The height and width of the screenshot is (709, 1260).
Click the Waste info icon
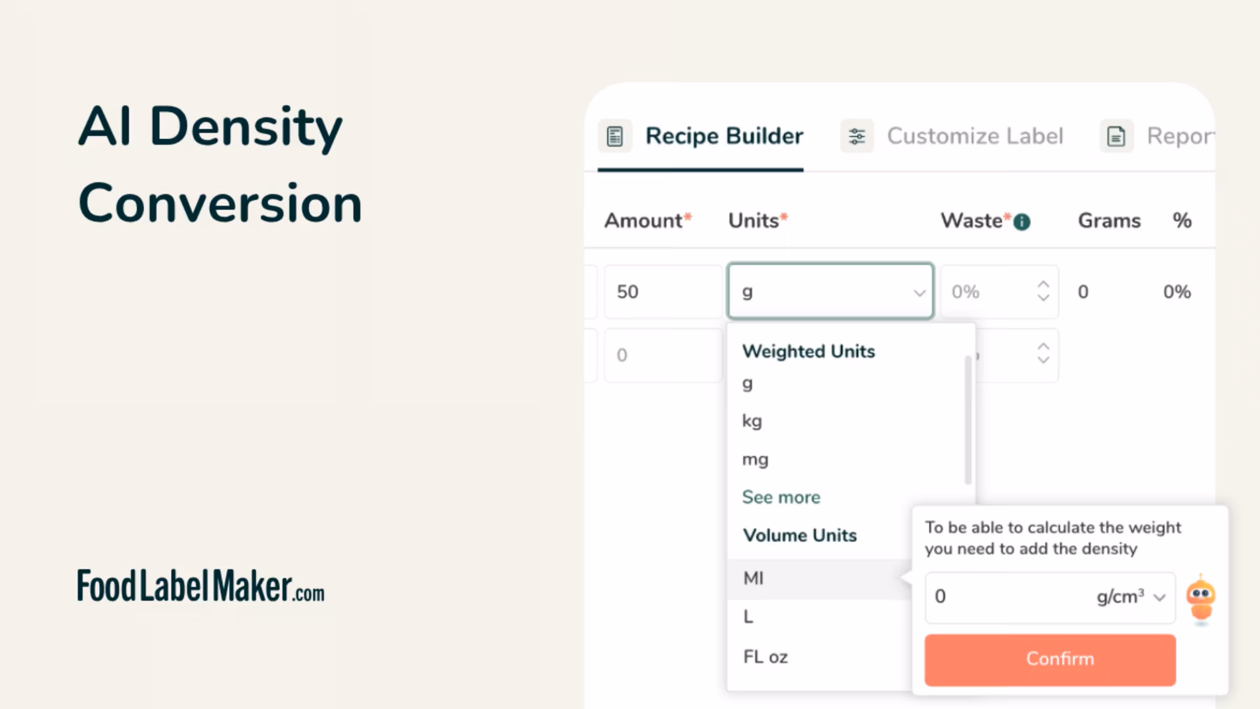pyautogui.click(x=1022, y=222)
